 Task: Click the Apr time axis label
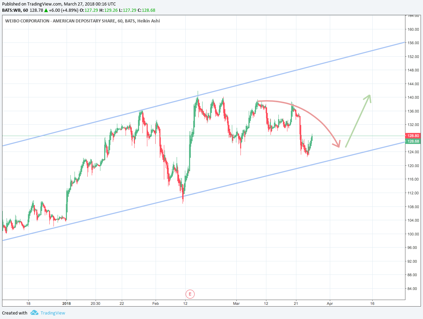tap(330, 303)
